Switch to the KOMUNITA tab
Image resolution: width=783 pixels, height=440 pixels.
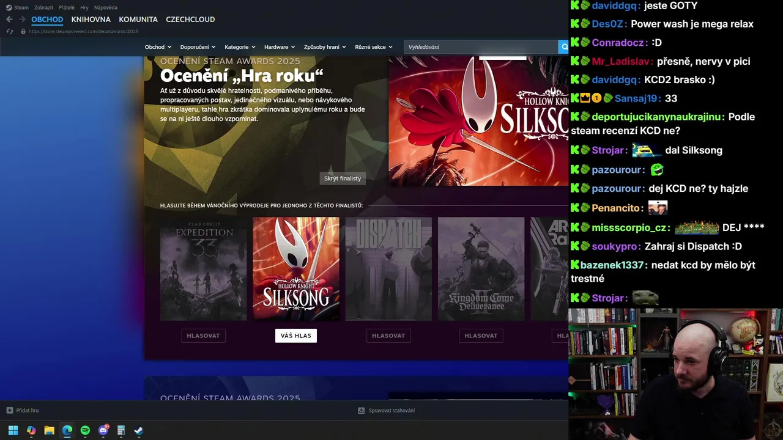pyautogui.click(x=138, y=20)
